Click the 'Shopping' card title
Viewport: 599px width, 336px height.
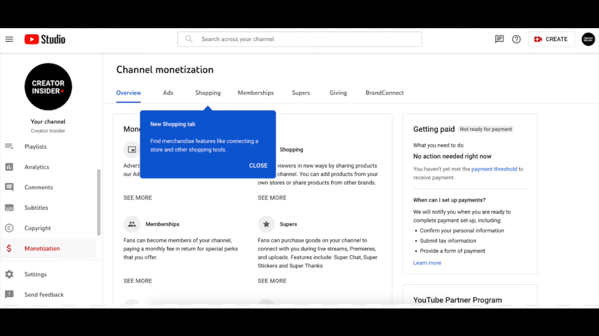[291, 150]
